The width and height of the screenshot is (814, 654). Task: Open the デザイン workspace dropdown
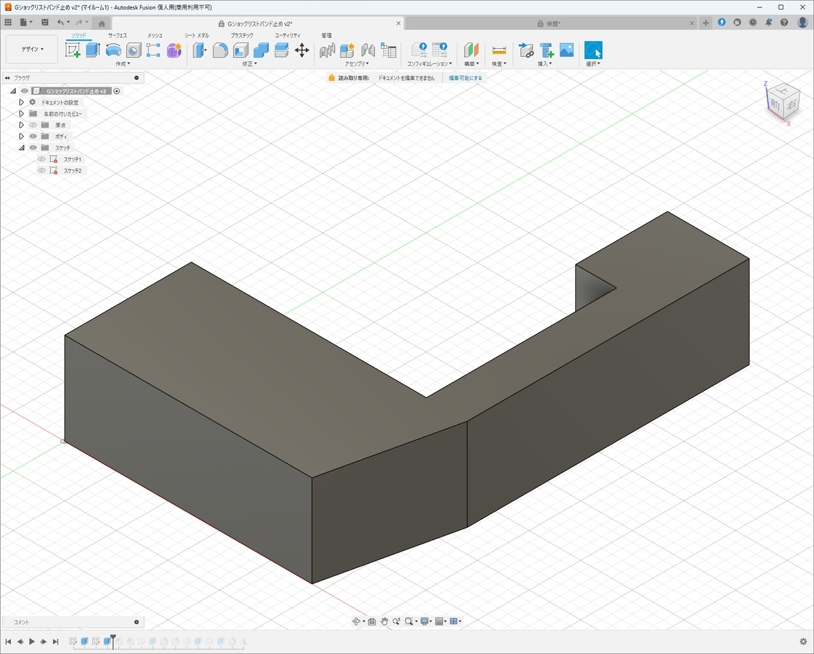(x=32, y=49)
